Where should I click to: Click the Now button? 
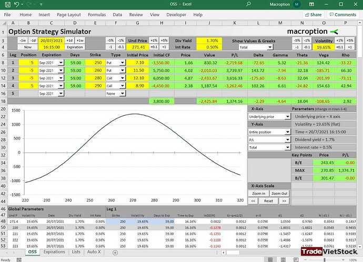(x=28, y=47)
